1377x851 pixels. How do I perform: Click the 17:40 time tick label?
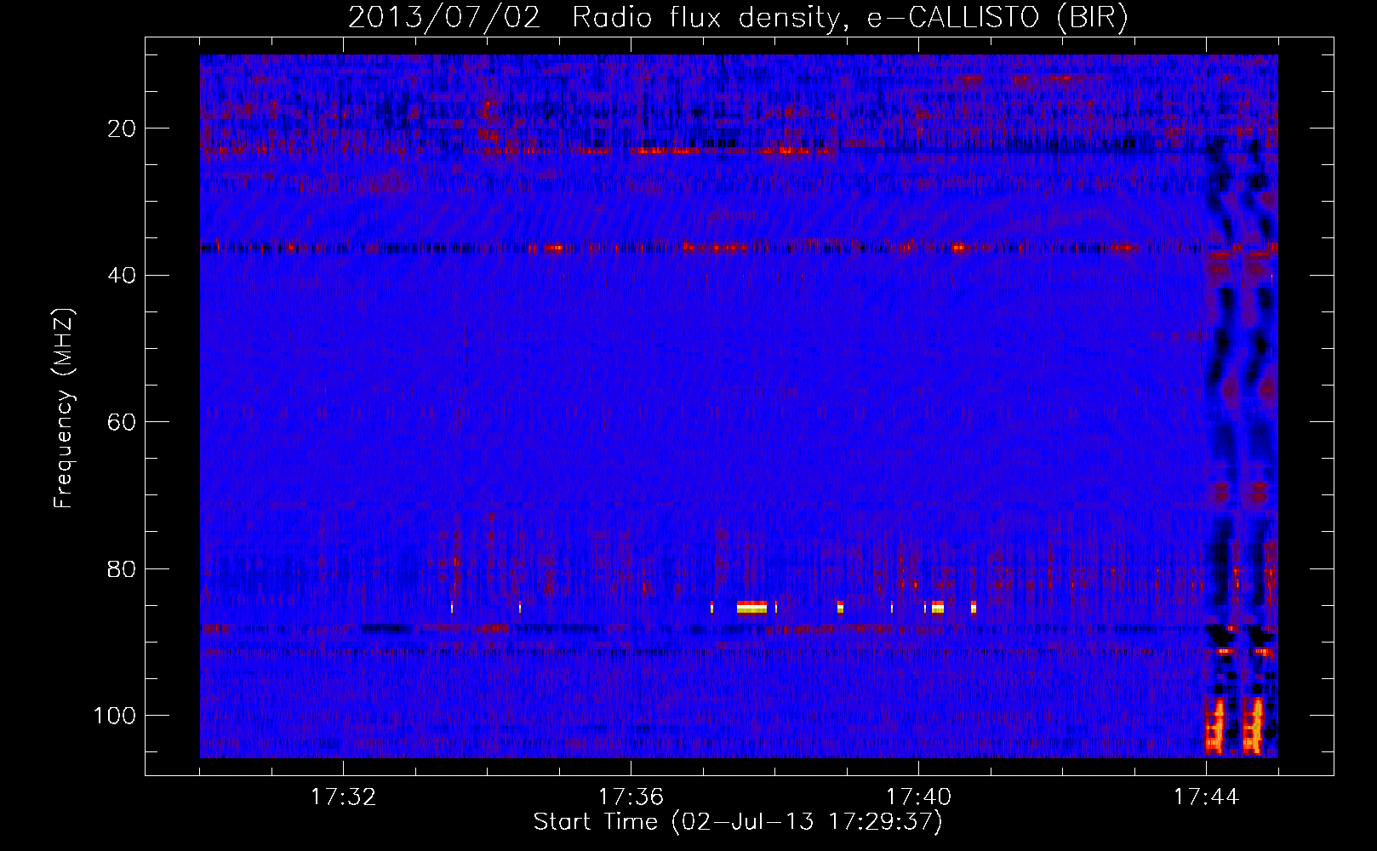918,797
